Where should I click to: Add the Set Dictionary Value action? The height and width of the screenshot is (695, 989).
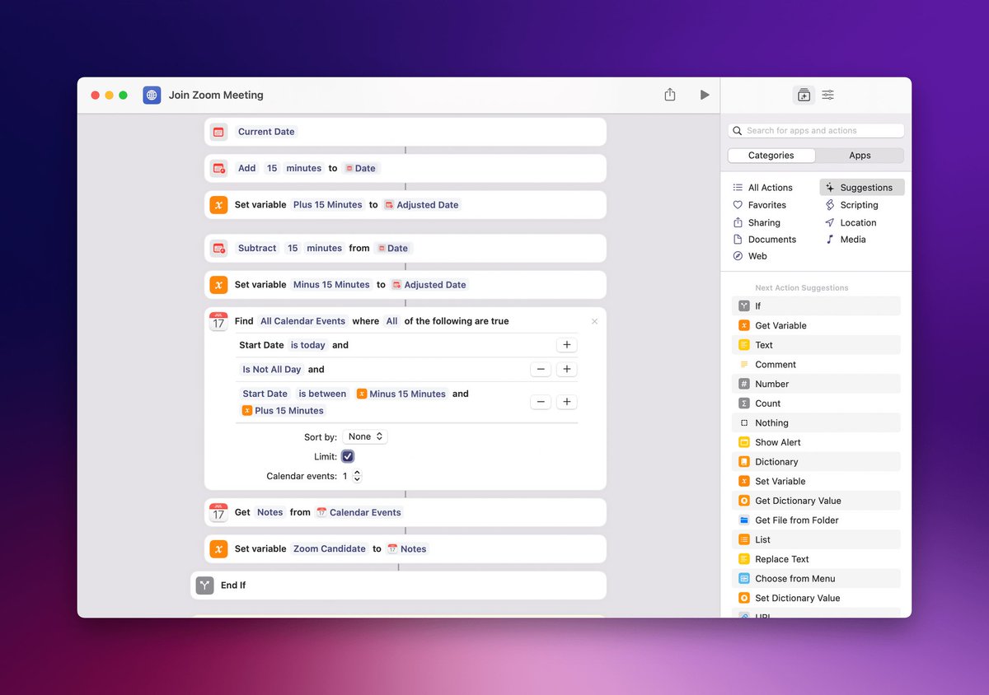coord(816,598)
